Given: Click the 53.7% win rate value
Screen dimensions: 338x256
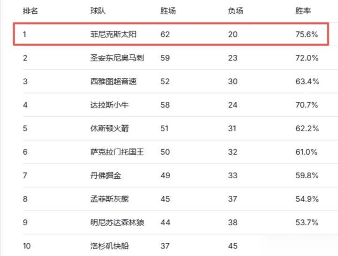Looking at the screenshot, I should (304, 222).
